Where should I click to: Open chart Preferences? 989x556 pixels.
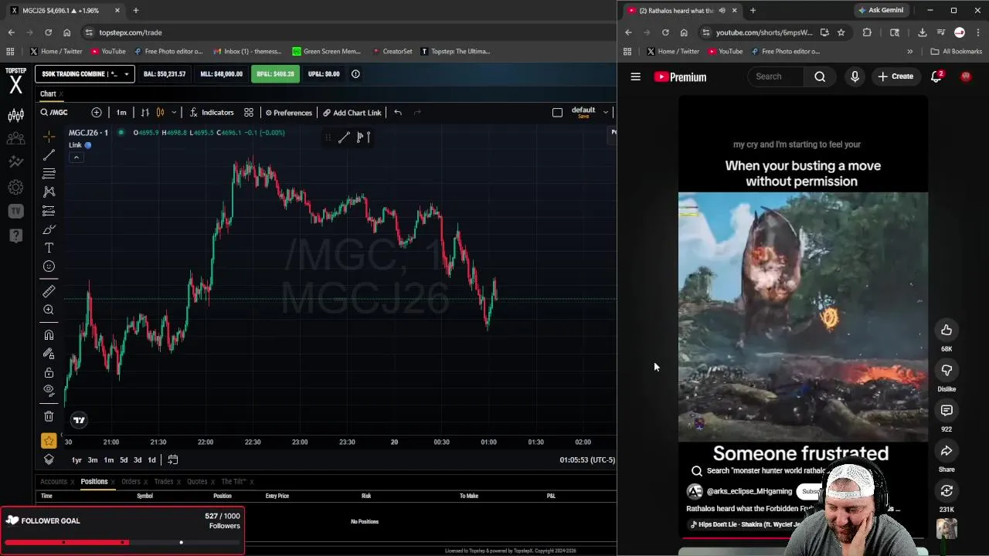[x=288, y=113]
